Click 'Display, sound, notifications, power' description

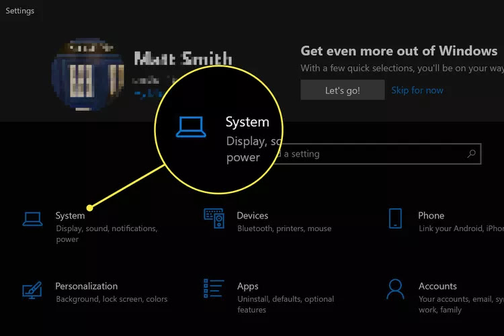click(107, 234)
